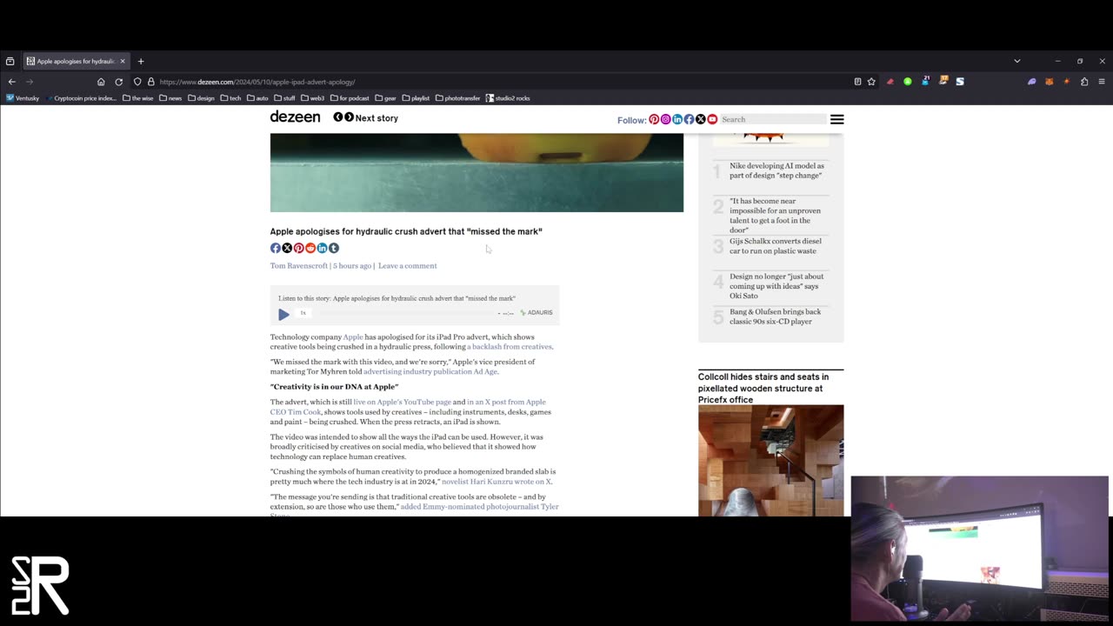Expand the wise bookmarks folder
Image resolution: width=1113 pixels, height=626 pixels.
[137, 98]
